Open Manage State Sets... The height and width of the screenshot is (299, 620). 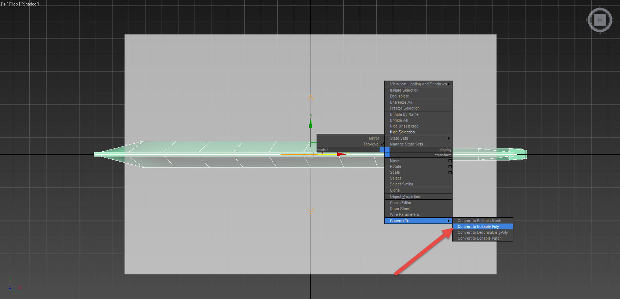pyautogui.click(x=418, y=144)
